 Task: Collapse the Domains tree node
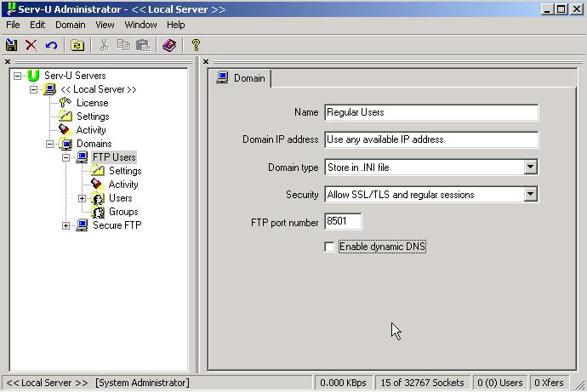tap(50, 144)
